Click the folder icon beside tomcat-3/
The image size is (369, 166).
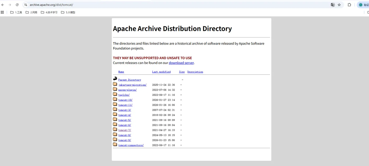click(x=115, y=109)
